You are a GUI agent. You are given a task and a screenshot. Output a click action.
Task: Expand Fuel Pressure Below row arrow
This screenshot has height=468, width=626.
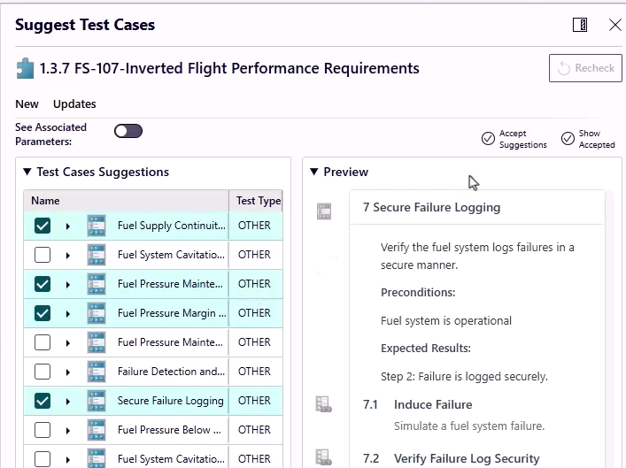pyautogui.click(x=68, y=431)
